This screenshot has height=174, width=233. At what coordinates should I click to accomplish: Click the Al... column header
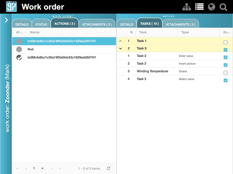point(19,32)
